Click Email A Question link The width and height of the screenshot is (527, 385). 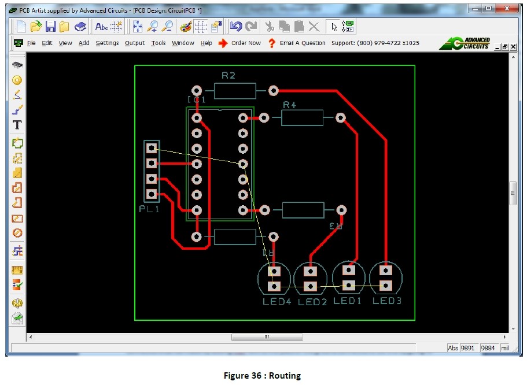point(302,43)
